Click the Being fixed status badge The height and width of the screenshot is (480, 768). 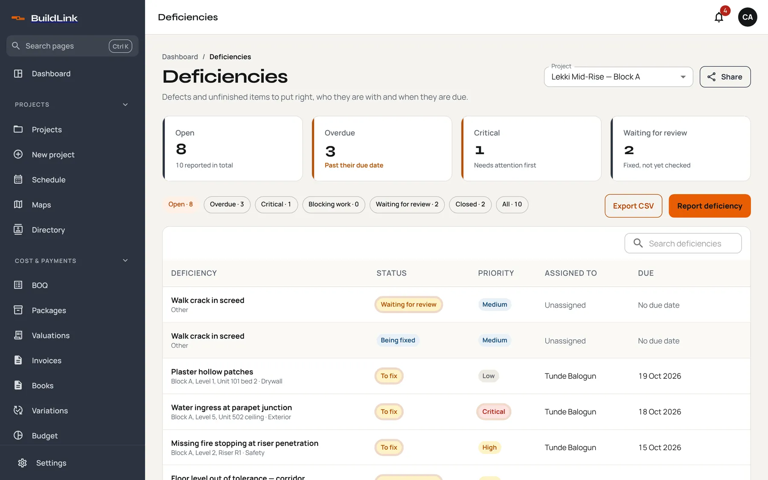(x=398, y=340)
